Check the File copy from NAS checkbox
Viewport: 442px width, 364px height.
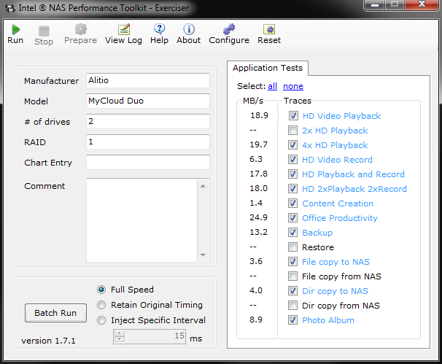pyautogui.click(x=292, y=276)
